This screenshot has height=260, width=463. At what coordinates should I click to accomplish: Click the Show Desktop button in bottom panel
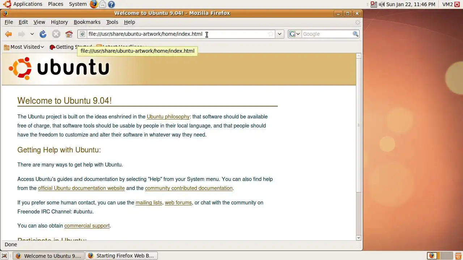[5, 256]
